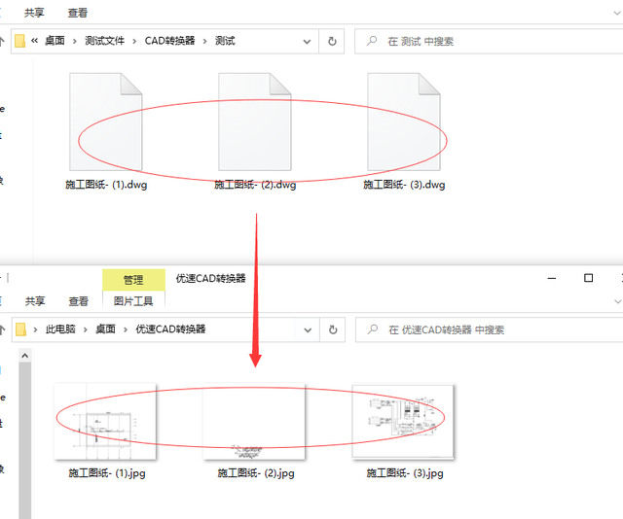Click file name 施工图纸- (2).jpg
Screen dimensions: 623x519
256,473
